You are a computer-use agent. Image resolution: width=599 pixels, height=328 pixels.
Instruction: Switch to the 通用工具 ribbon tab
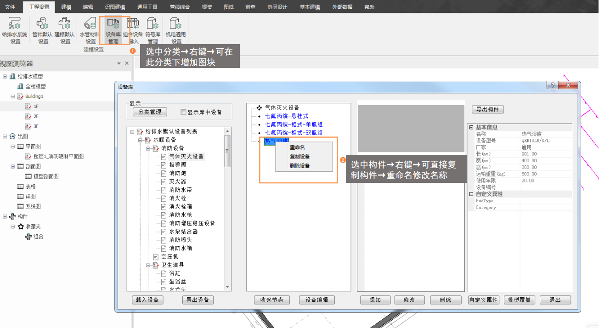point(147,7)
